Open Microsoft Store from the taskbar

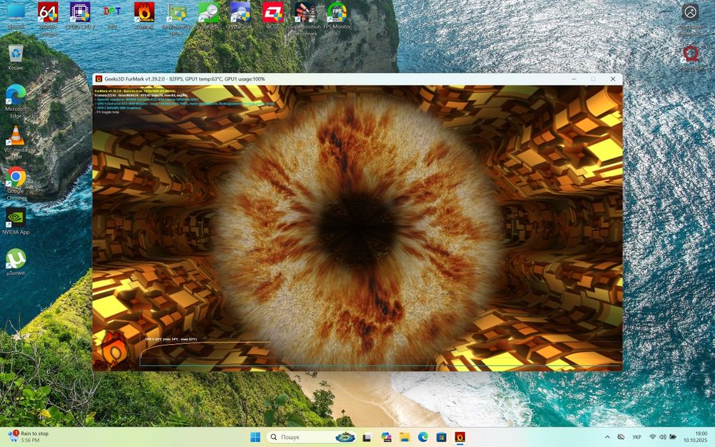441,437
